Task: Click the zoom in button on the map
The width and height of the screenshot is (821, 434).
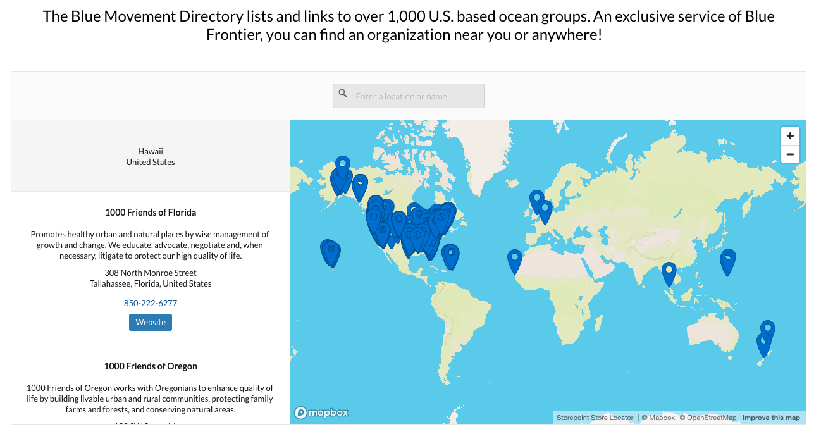Action: (790, 135)
